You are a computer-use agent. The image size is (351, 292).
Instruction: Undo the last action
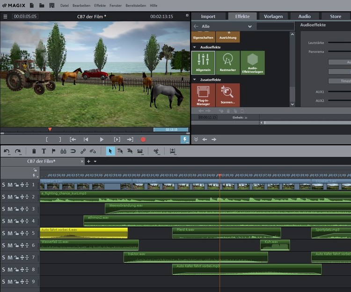(7, 151)
